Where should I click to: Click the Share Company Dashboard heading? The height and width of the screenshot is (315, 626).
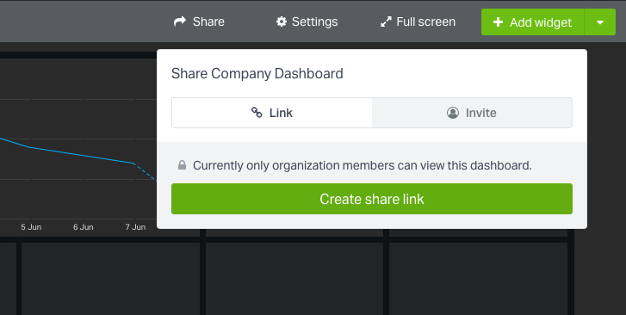click(257, 73)
